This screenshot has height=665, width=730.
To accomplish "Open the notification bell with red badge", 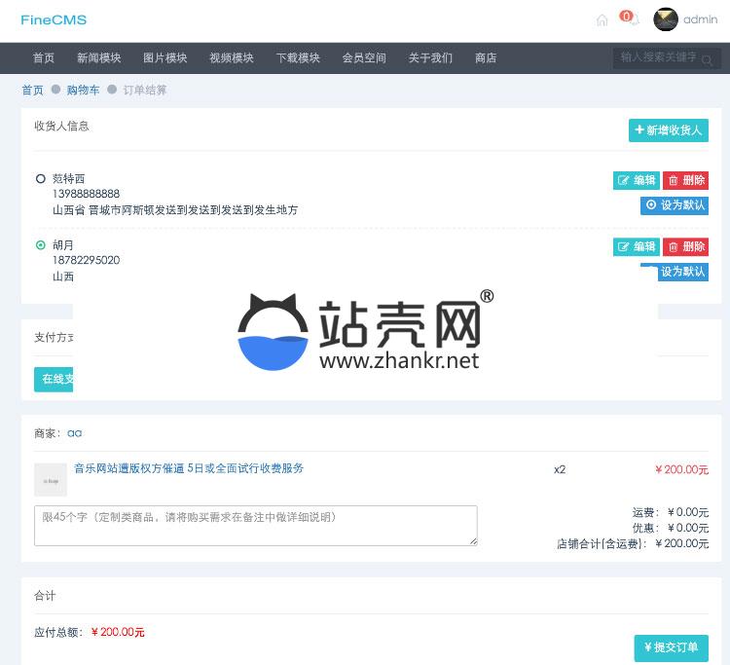I will pos(631,19).
